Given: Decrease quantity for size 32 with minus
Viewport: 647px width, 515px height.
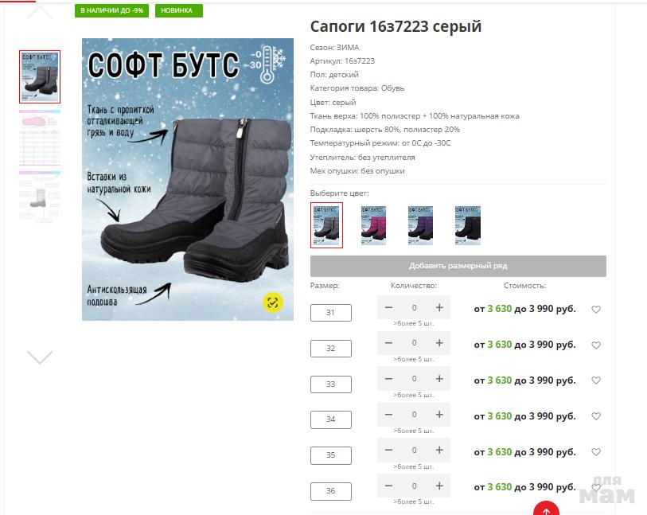Looking at the screenshot, I should (388, 343).
